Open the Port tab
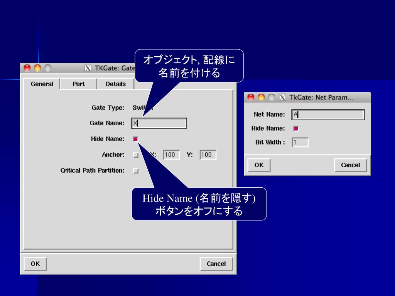This screenshot has height=296, width=395. tap(79, 84)
